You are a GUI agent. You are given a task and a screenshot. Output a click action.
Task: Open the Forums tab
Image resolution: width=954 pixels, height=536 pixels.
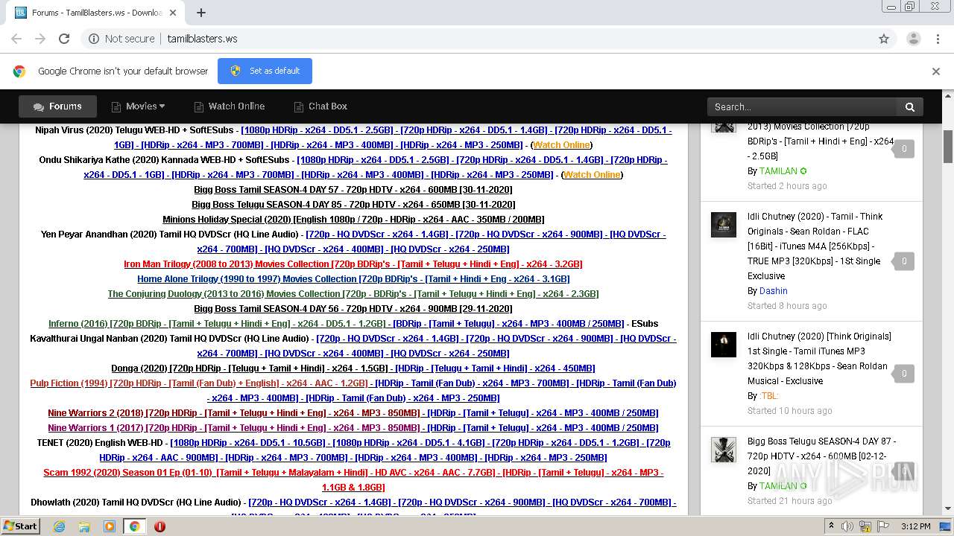tap(57, 106)
